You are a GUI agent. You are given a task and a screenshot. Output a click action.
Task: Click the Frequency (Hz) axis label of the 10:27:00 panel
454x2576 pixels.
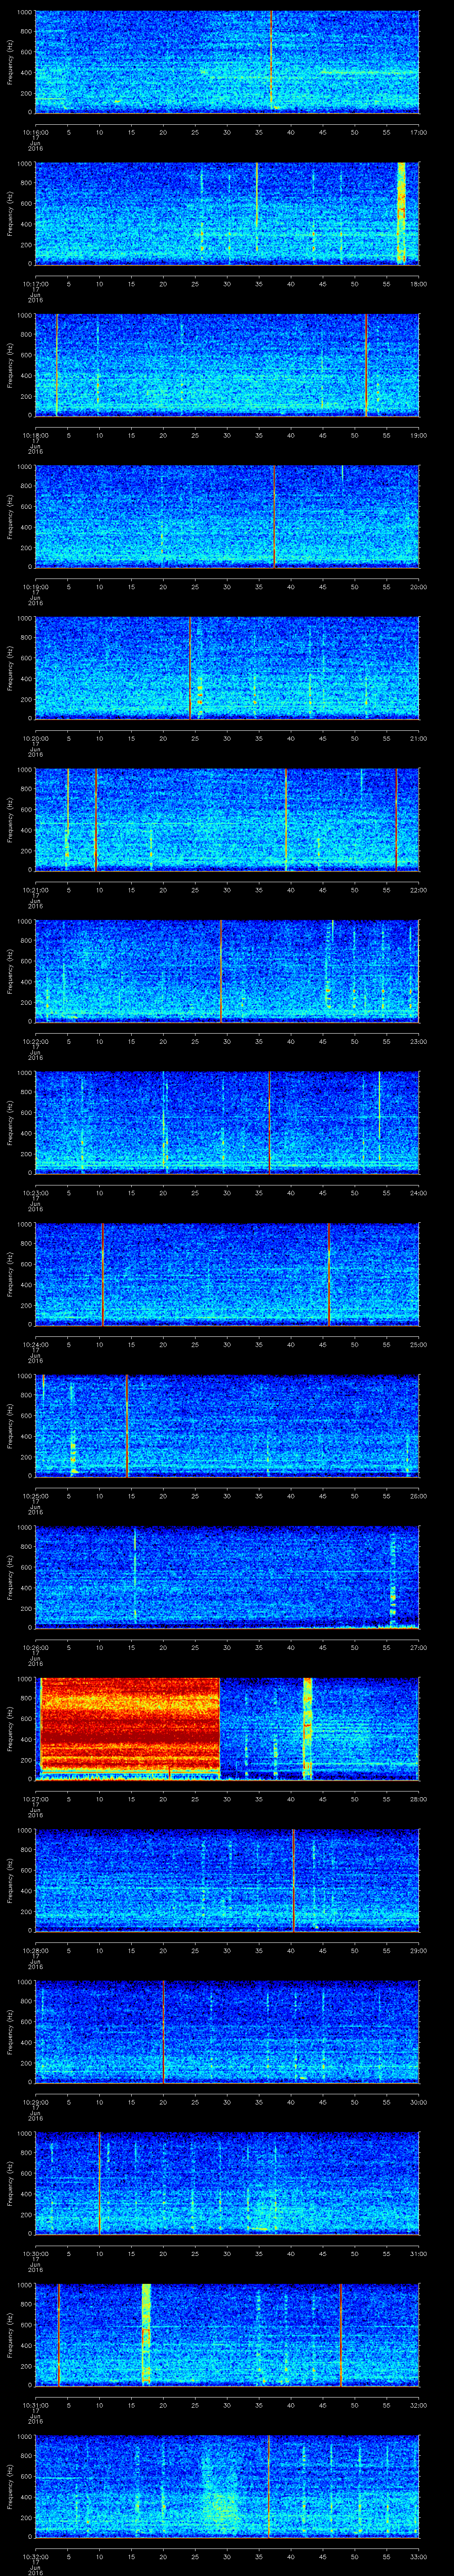click(x=10, y=1729)
